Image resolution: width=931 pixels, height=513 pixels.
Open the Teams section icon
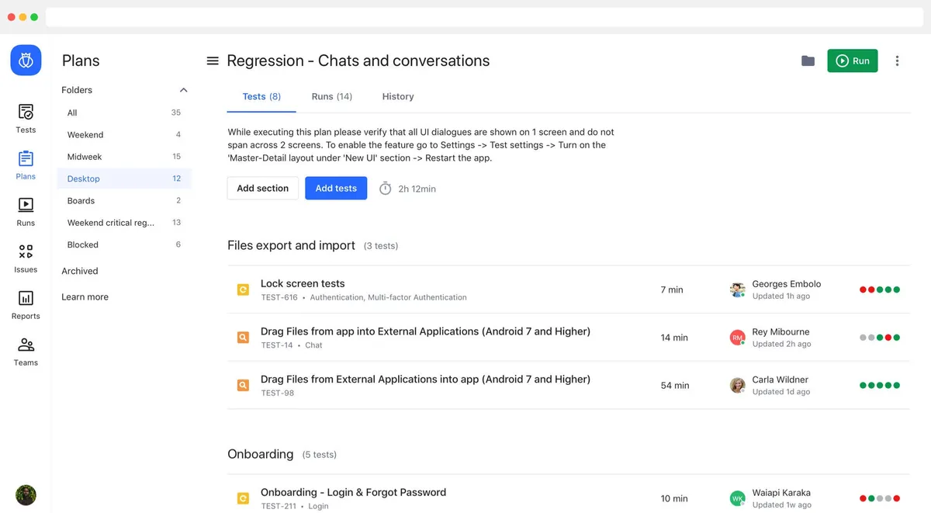[x=26, y=351]
